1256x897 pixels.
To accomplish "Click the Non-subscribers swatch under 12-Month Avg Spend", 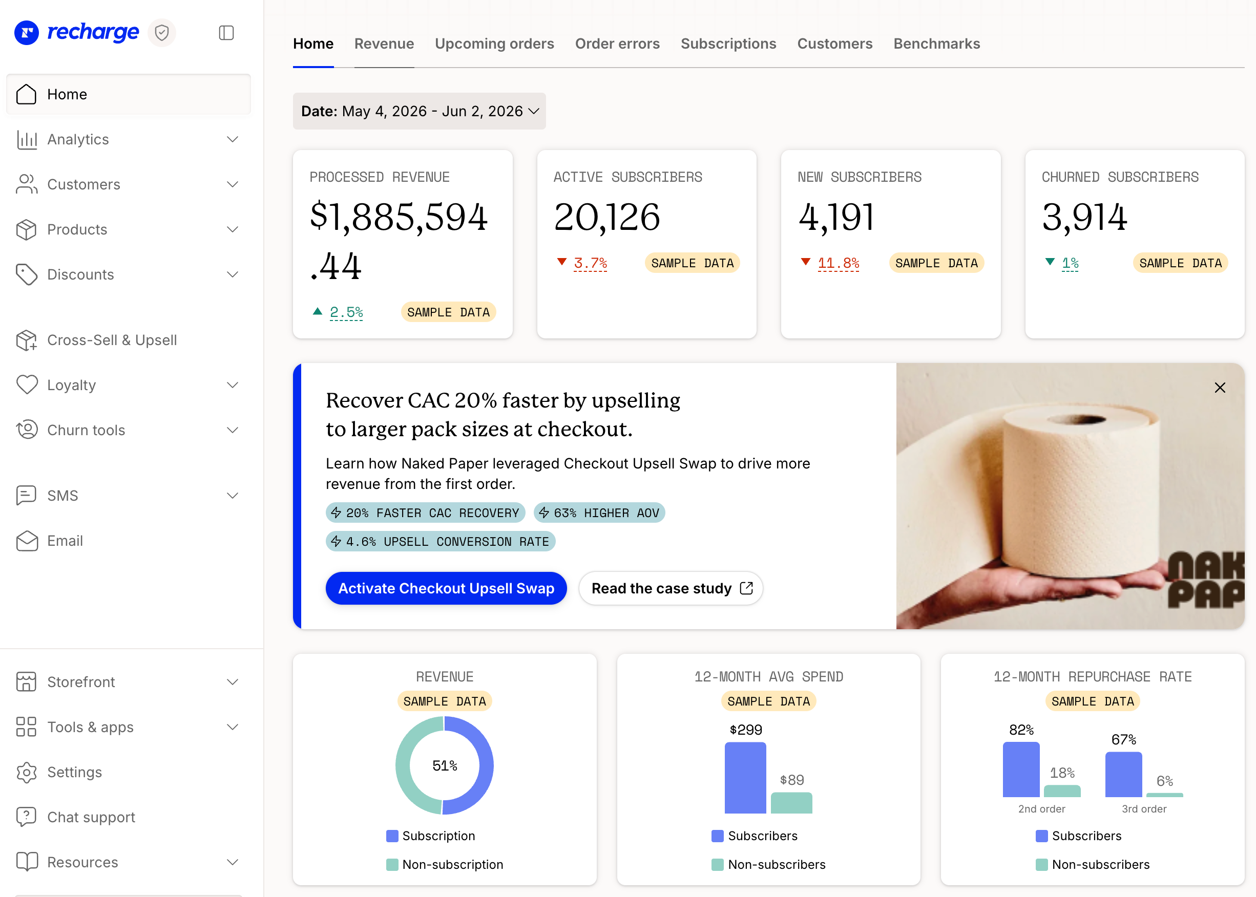I will [717, 864].
